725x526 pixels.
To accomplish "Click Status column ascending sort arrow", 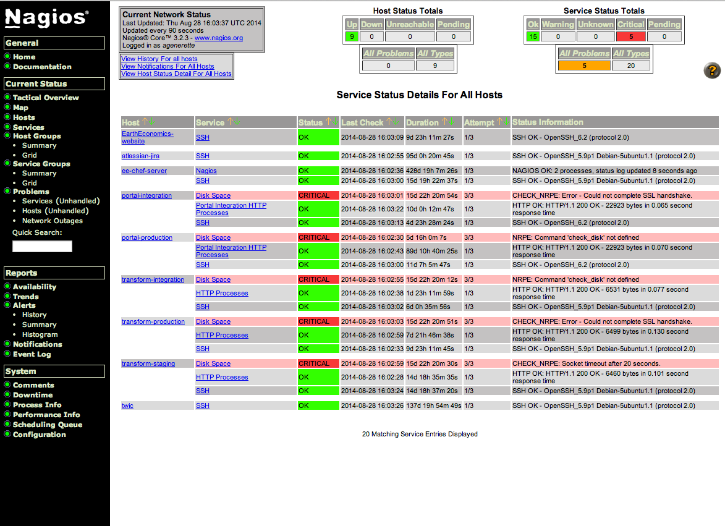I will coord(329,122).
